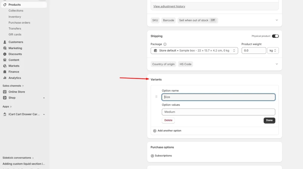Click the Barcode tag

pyautogui.click(x=168, y=20)
